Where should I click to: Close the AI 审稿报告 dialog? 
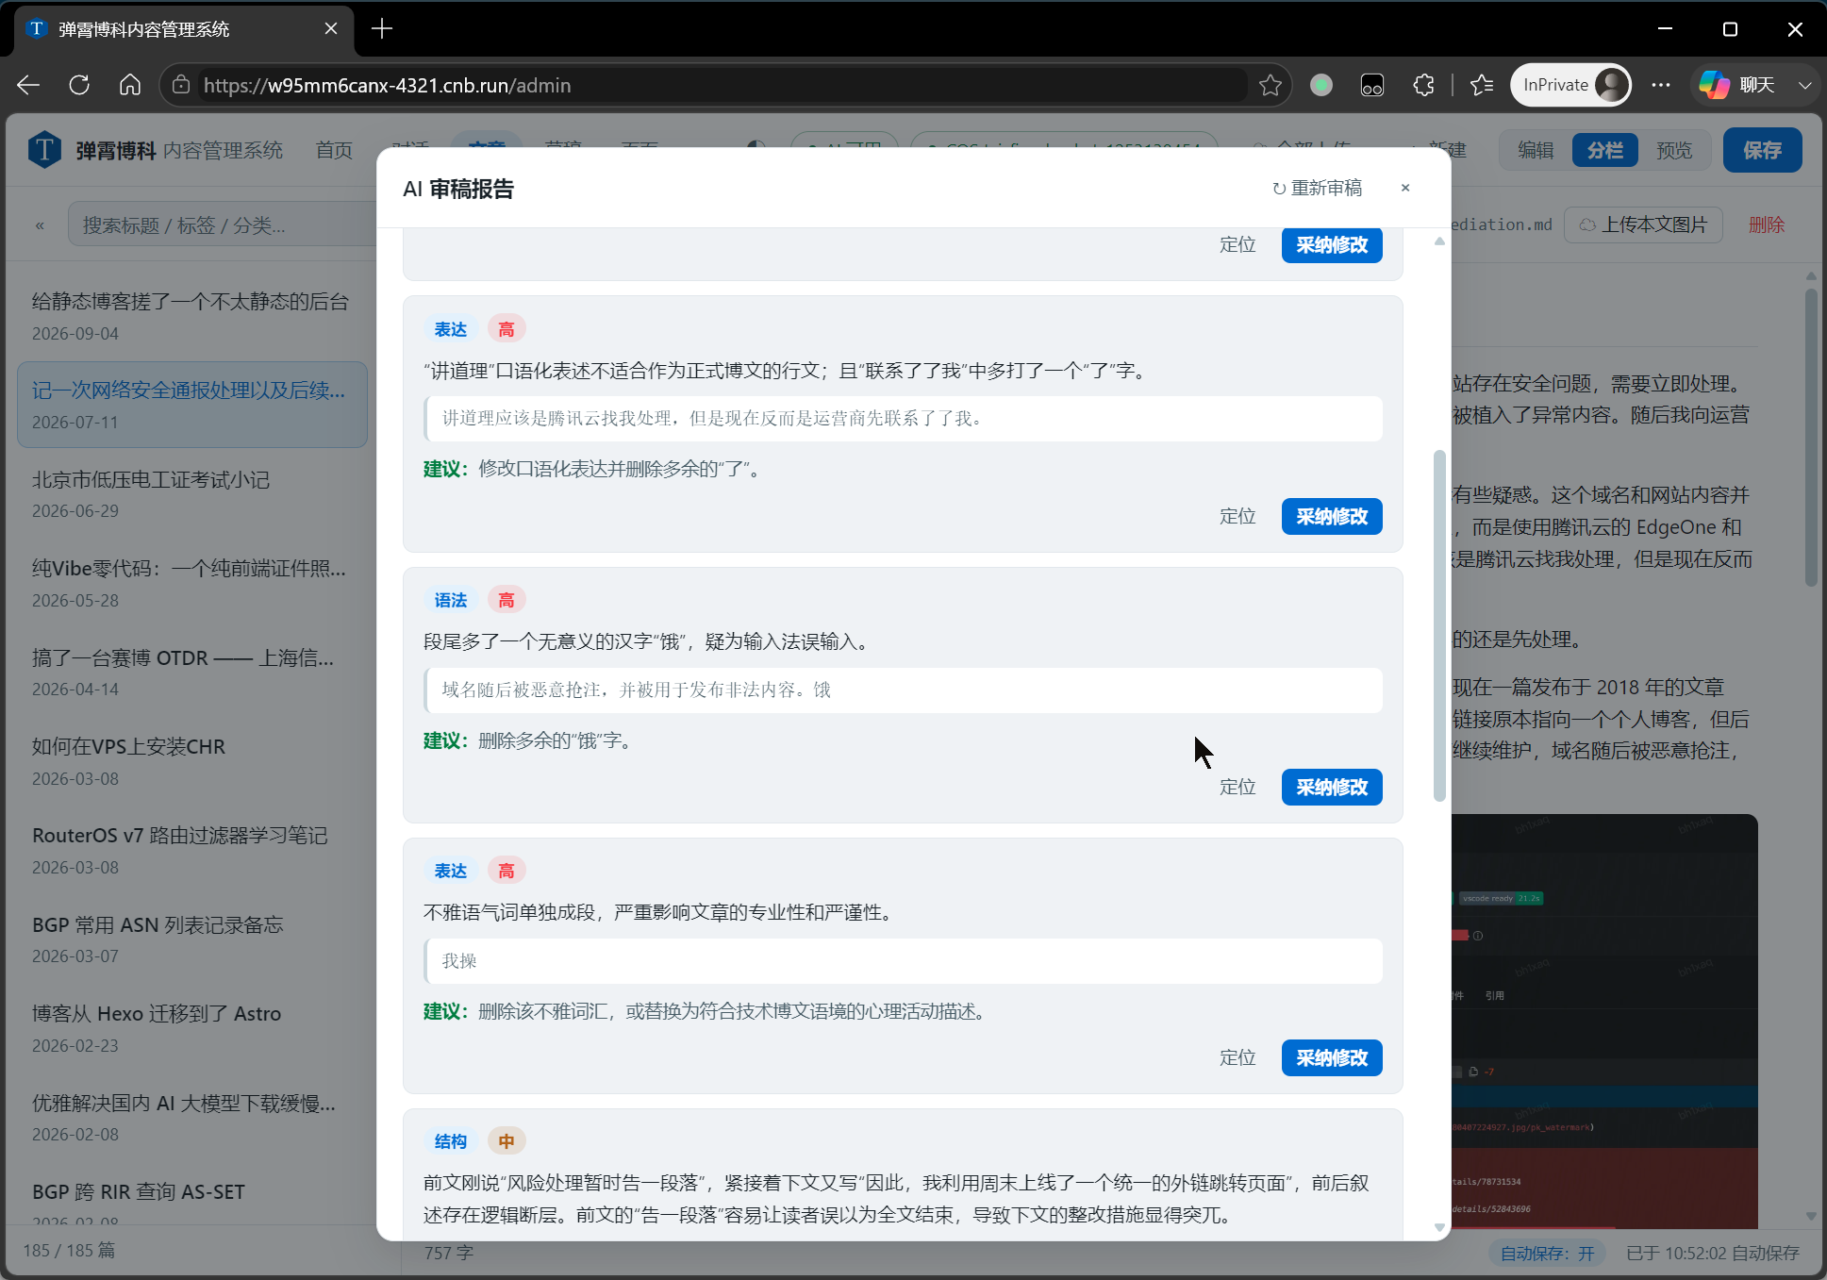pos(1404,188)
